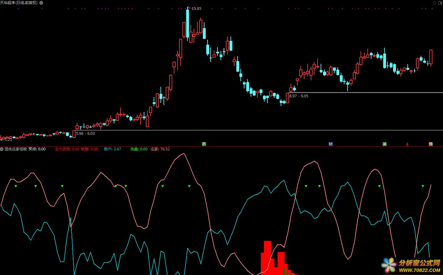This screenshot has height=275, width=443.
Task: Open the dropdown beside 天华超净 chart title
Action: click(x=42, y=3)
